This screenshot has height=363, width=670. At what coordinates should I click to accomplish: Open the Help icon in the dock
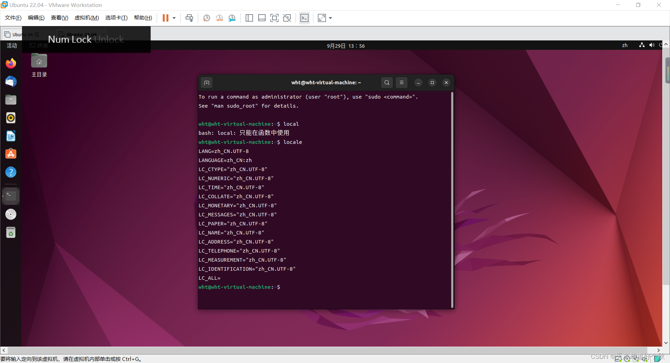pos(11,172)
